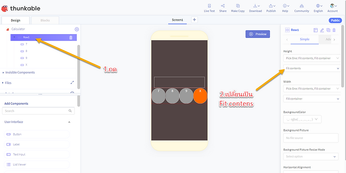Open the Fill container dropdown

(x=312, y=99)
